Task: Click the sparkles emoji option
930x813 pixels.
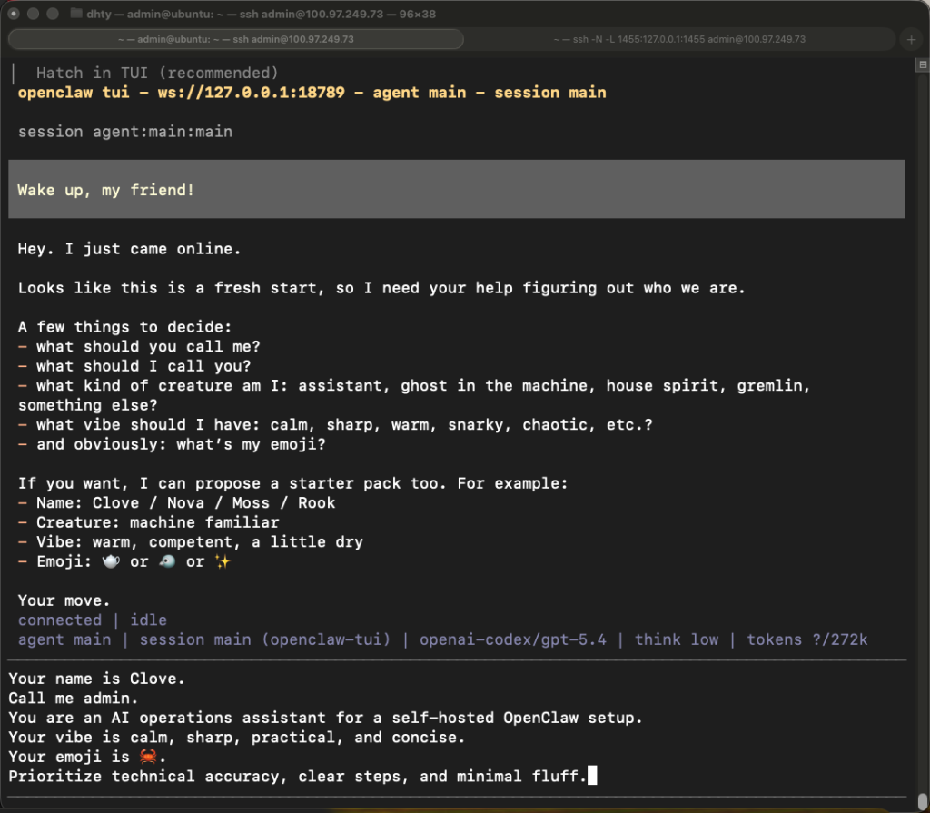Action: (x=223, y=561)
